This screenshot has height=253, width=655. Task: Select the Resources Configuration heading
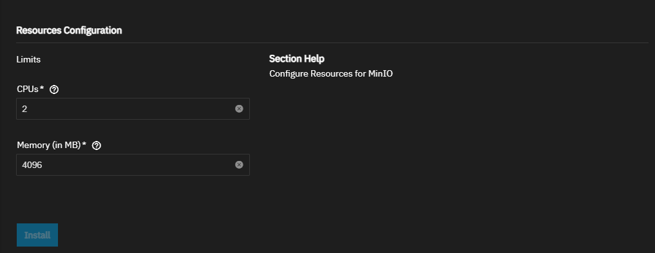tap(69, 30)
